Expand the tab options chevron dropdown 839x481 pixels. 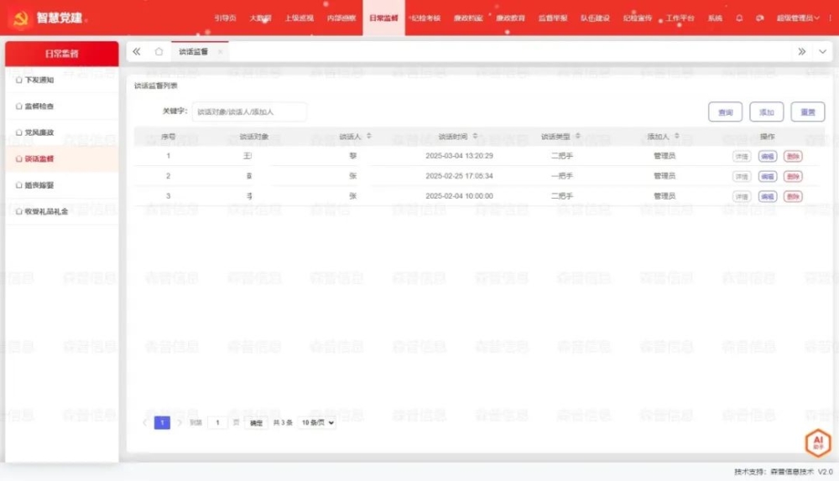click(x=822, y=52)
